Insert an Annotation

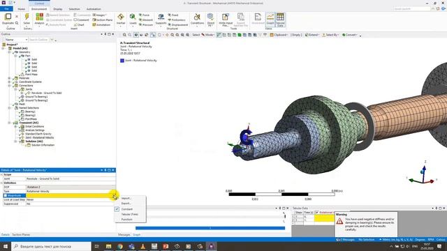[101, 25]
